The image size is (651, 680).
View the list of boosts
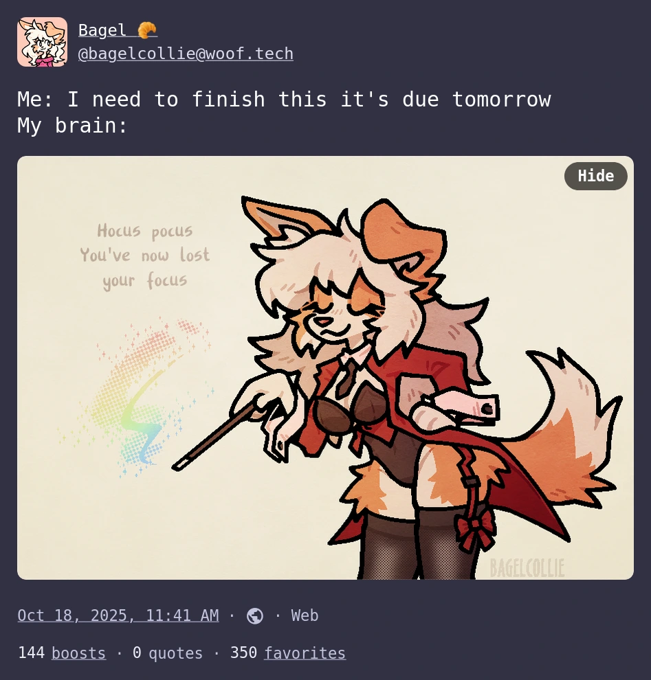pos(78,653)
